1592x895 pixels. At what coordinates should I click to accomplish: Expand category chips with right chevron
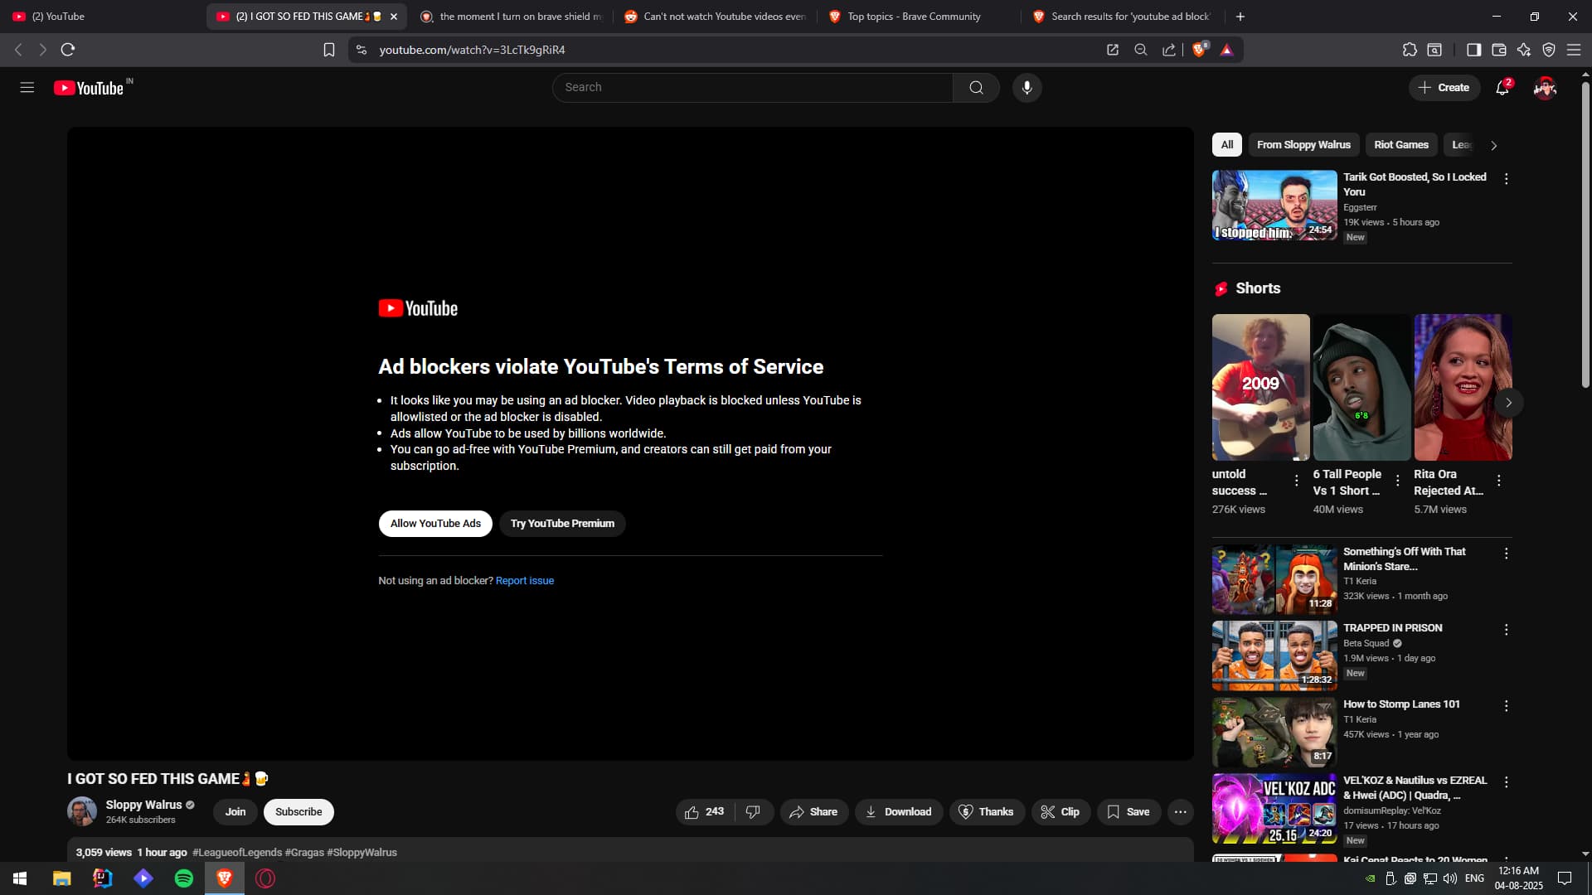[1494, 145]
